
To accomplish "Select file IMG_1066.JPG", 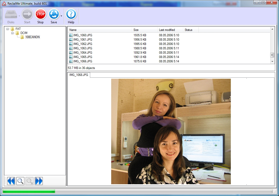I will coord(83,61).
